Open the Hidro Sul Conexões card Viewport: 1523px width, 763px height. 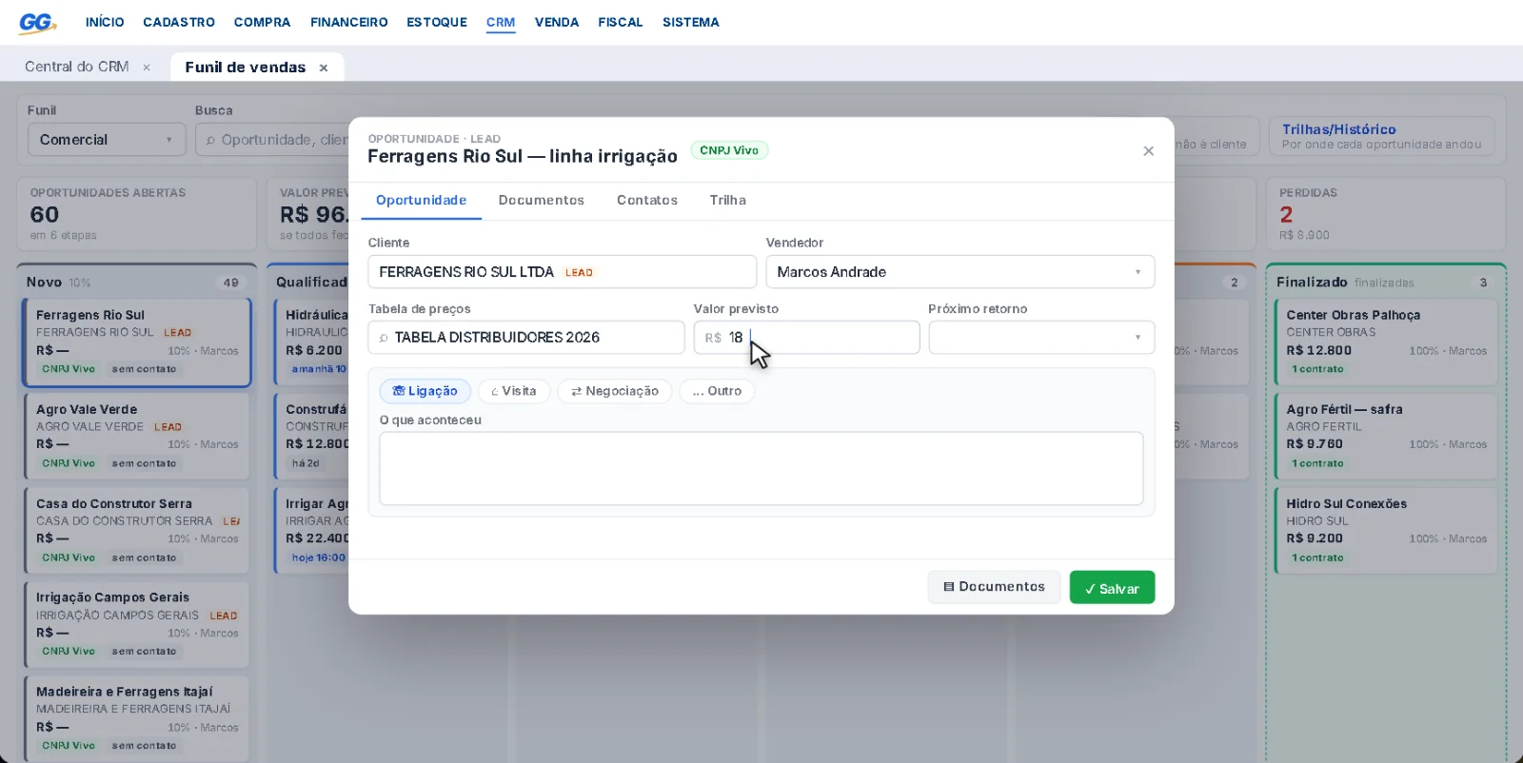tap(1386, 530)
